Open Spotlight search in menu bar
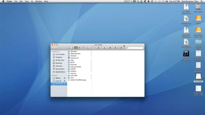This screenshot has width=205, height=115. (201, 1)
